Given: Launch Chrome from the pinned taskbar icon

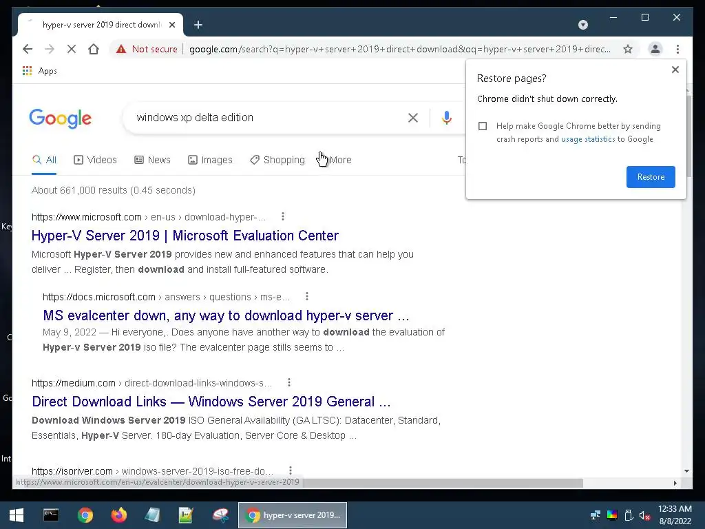Looking at the screenshot, I should (85, 515).
